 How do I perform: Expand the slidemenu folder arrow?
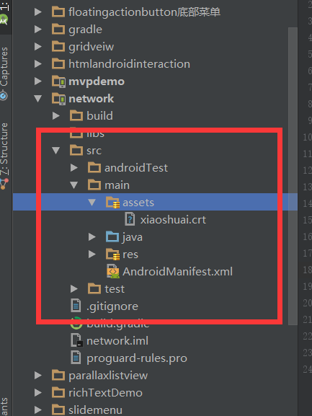(38, 410)
